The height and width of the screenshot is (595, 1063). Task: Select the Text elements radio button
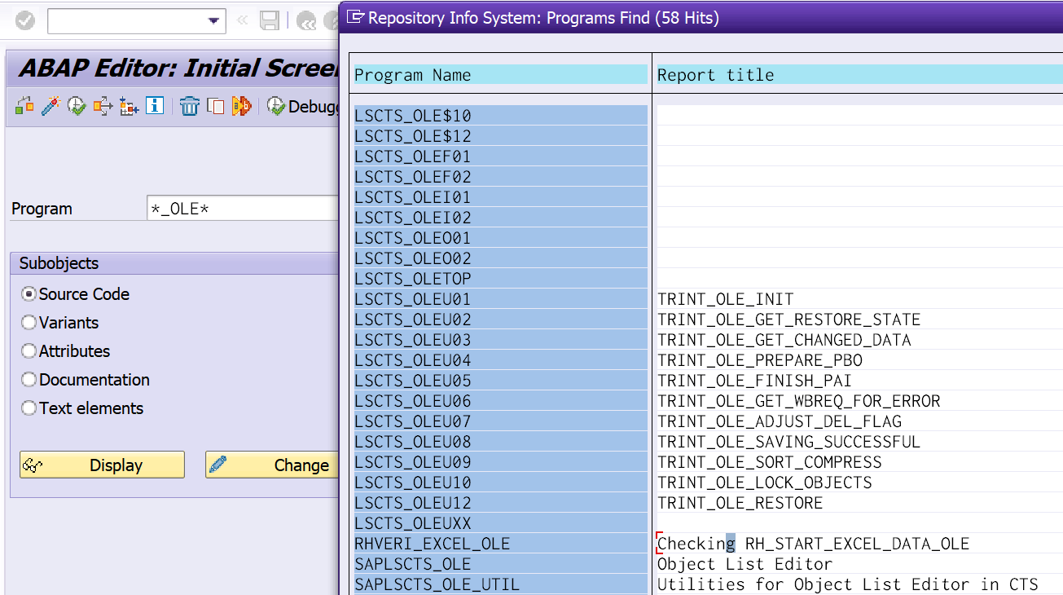point(29,408)
